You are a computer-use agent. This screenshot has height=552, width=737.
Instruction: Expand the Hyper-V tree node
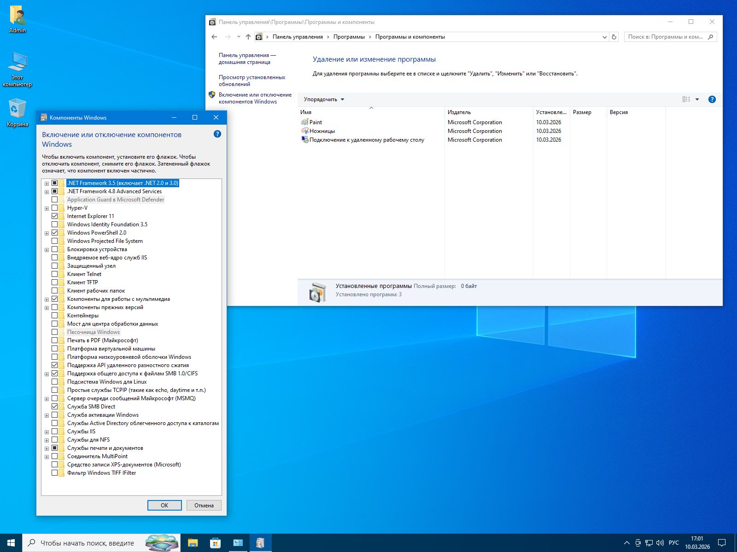coord(47,208)
